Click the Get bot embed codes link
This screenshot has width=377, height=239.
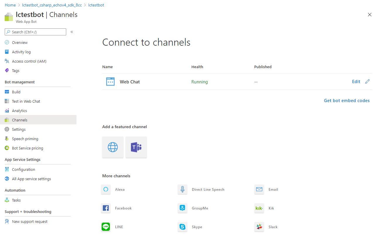(347, 100)
